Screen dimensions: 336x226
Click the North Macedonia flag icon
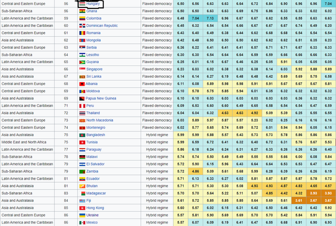point(82,120)
